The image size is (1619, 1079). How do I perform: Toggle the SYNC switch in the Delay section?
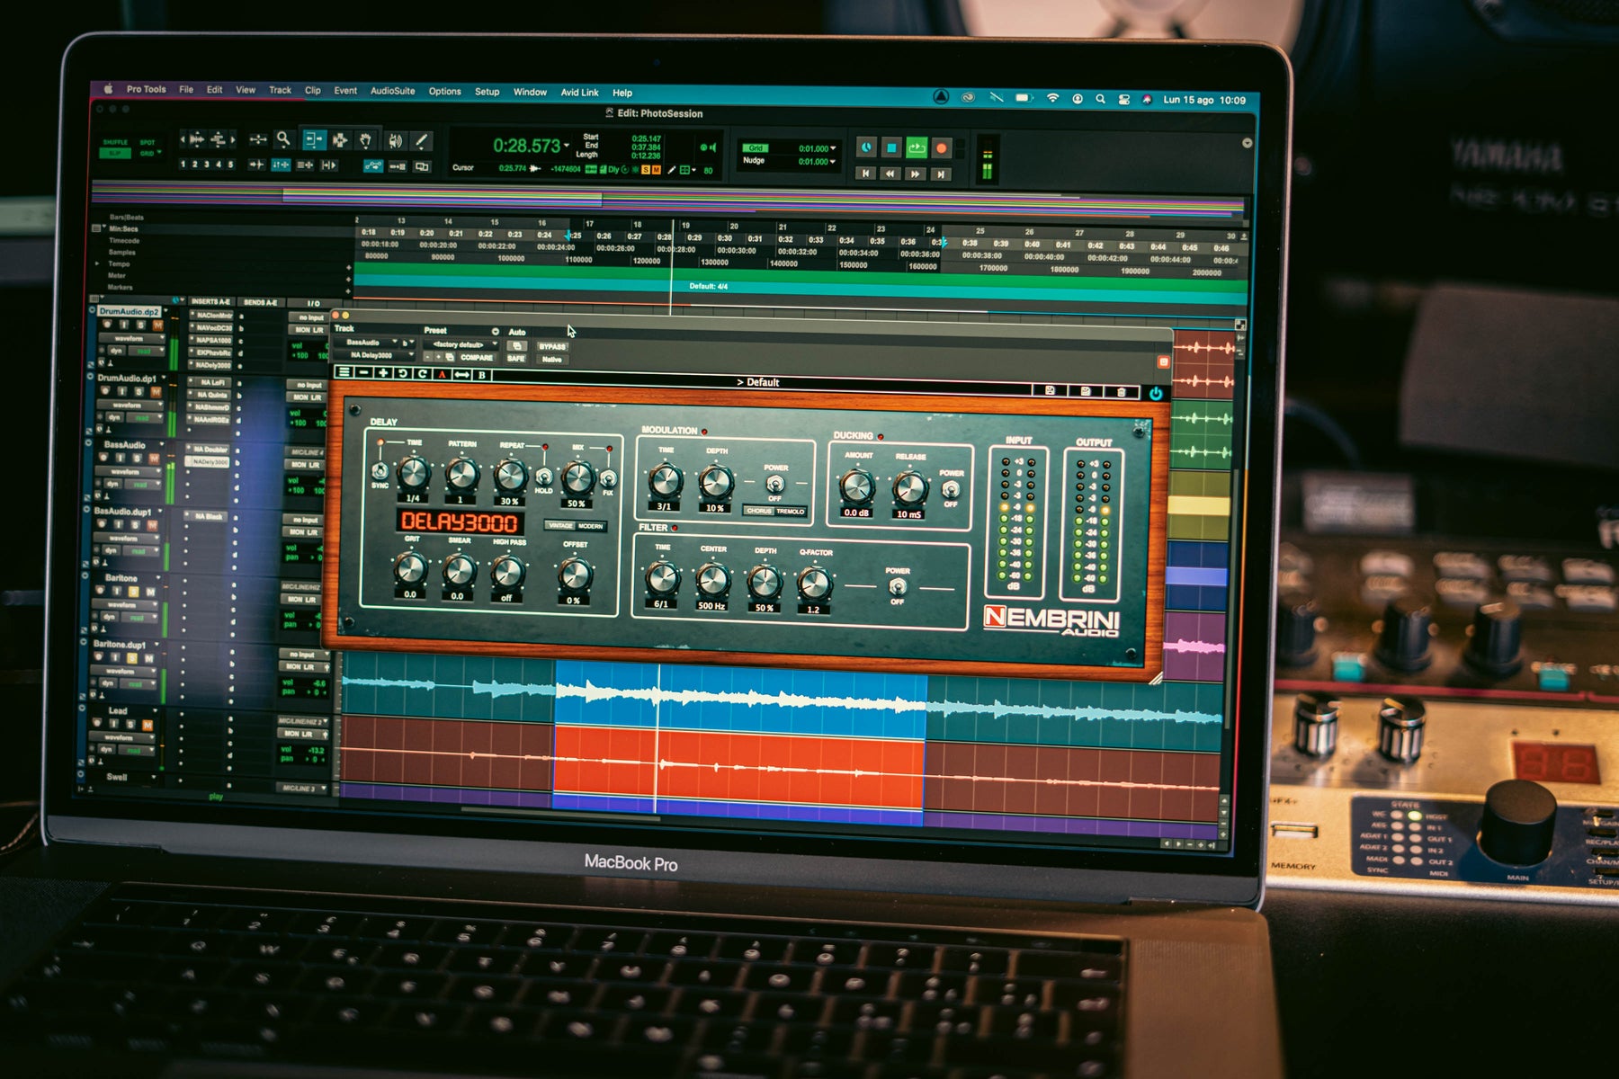[380, 470]
